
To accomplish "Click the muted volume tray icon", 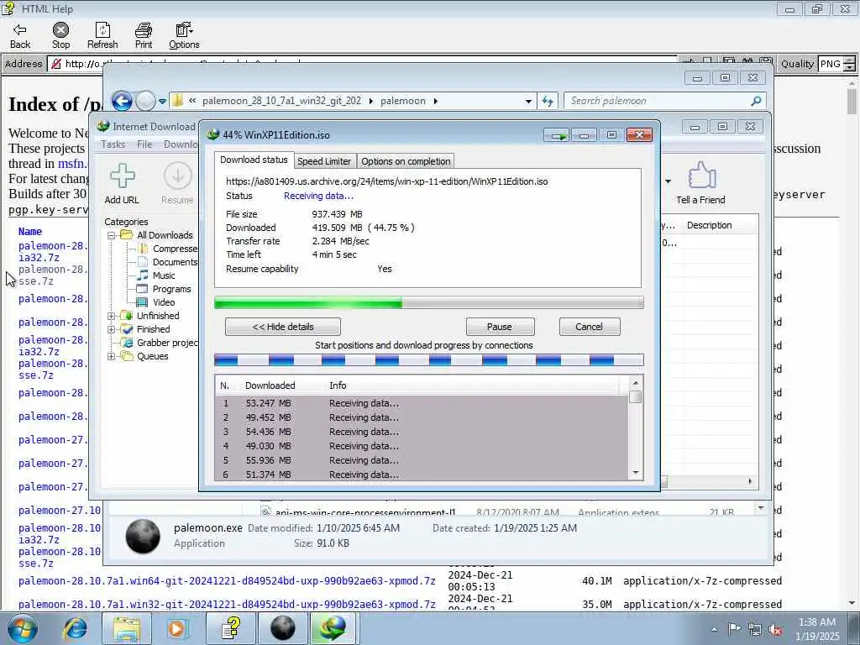I will pos(775,629).
